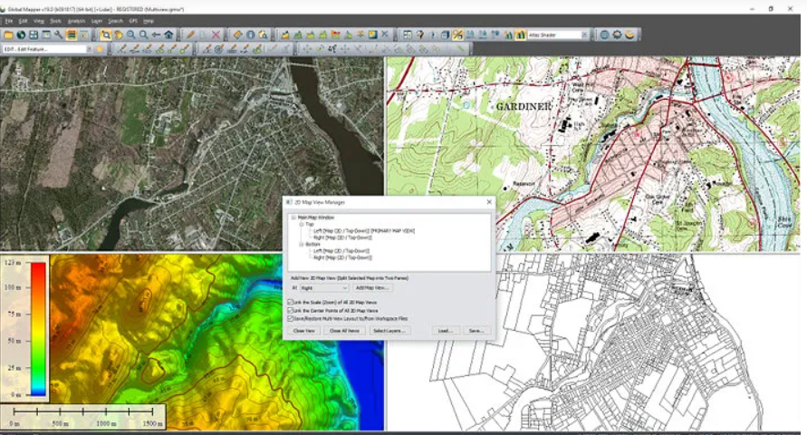Open the GPS menu
Viewport: 807px width, 435px height.
[133, 21]
